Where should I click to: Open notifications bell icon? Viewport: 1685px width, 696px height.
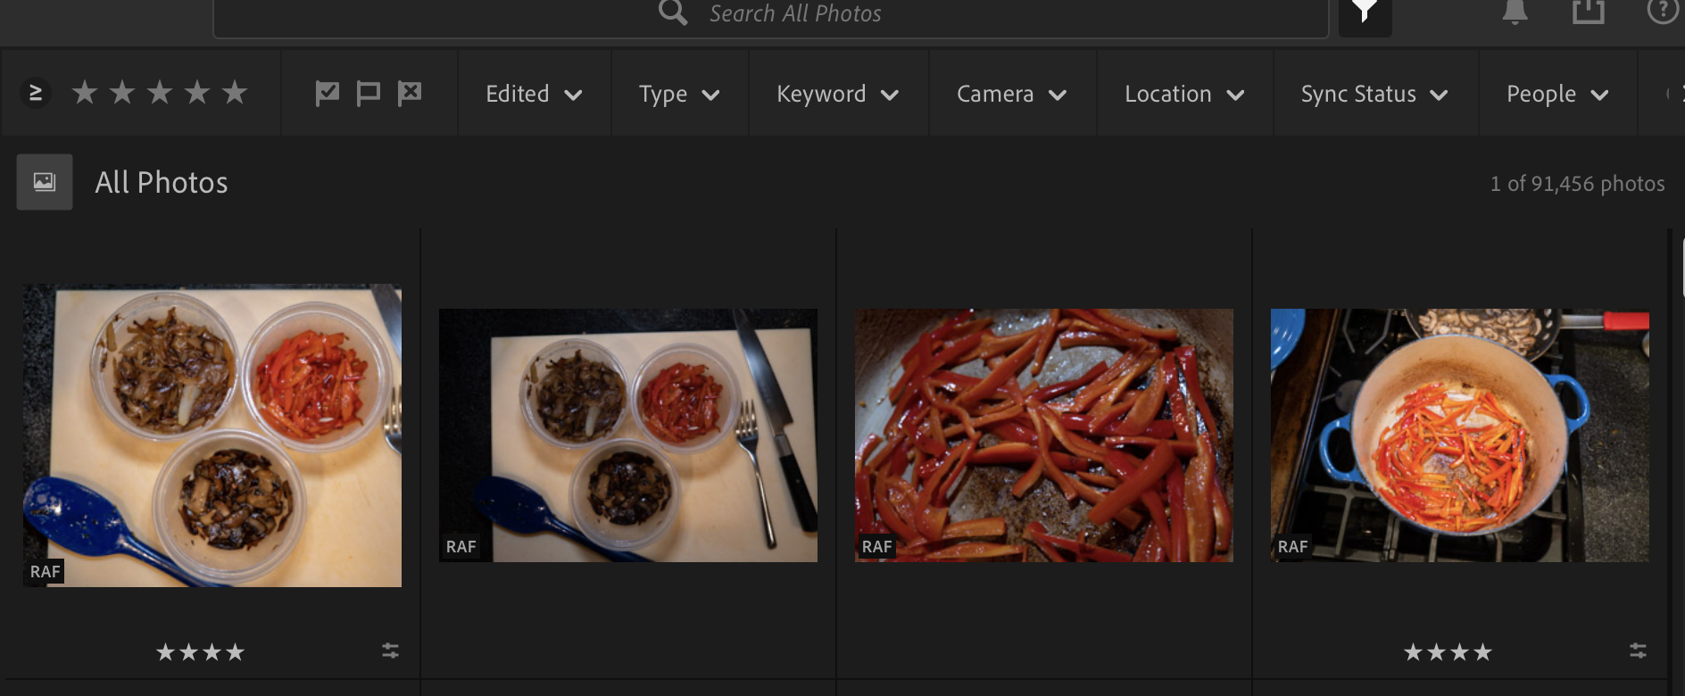tap(1515, 12)
